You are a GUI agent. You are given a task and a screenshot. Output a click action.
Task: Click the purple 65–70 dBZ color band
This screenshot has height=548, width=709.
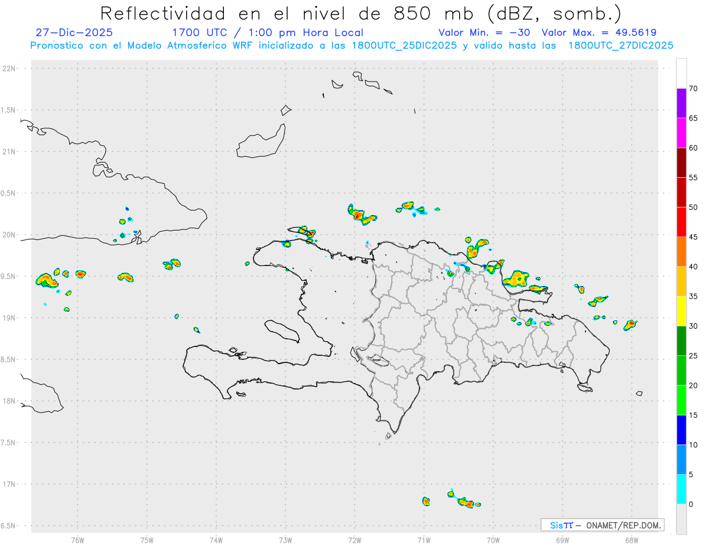click(681, 103)
